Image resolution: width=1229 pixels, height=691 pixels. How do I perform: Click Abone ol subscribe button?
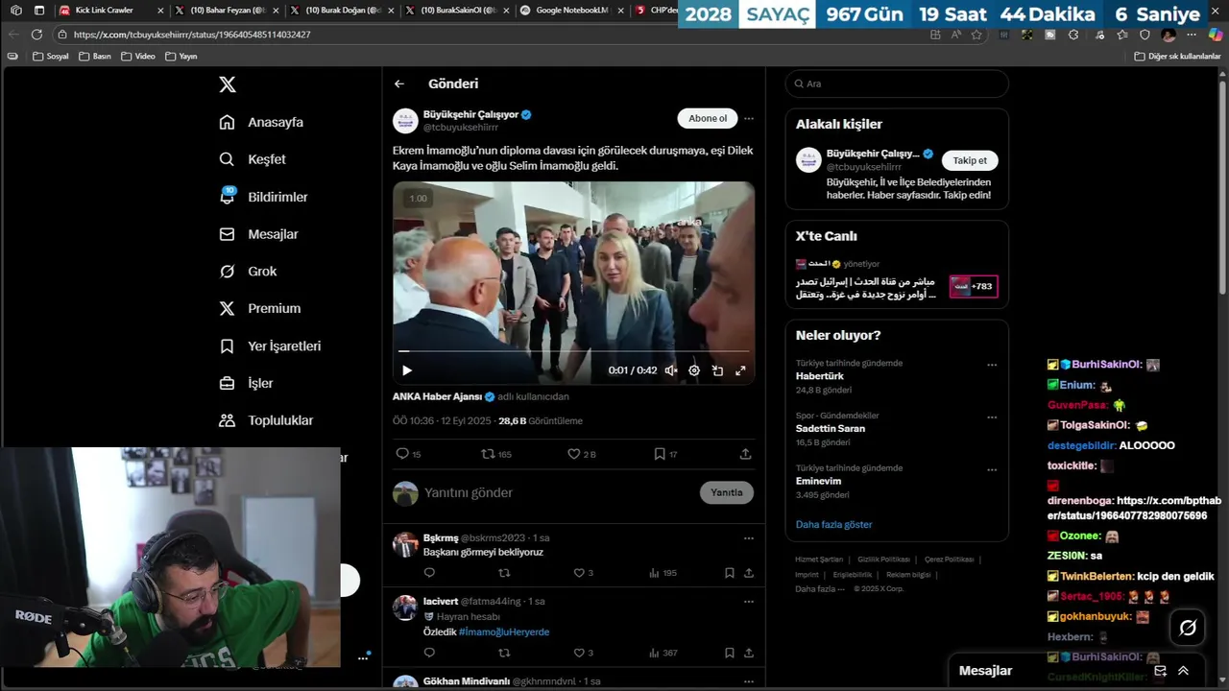click(x=708, y=118)
